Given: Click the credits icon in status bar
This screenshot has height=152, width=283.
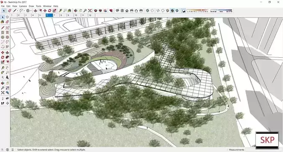Looking at the screenshot, I should pos(8,149).
